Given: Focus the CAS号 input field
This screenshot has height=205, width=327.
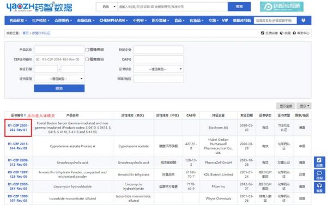Looking at the screenshot, I should point(158,59).
